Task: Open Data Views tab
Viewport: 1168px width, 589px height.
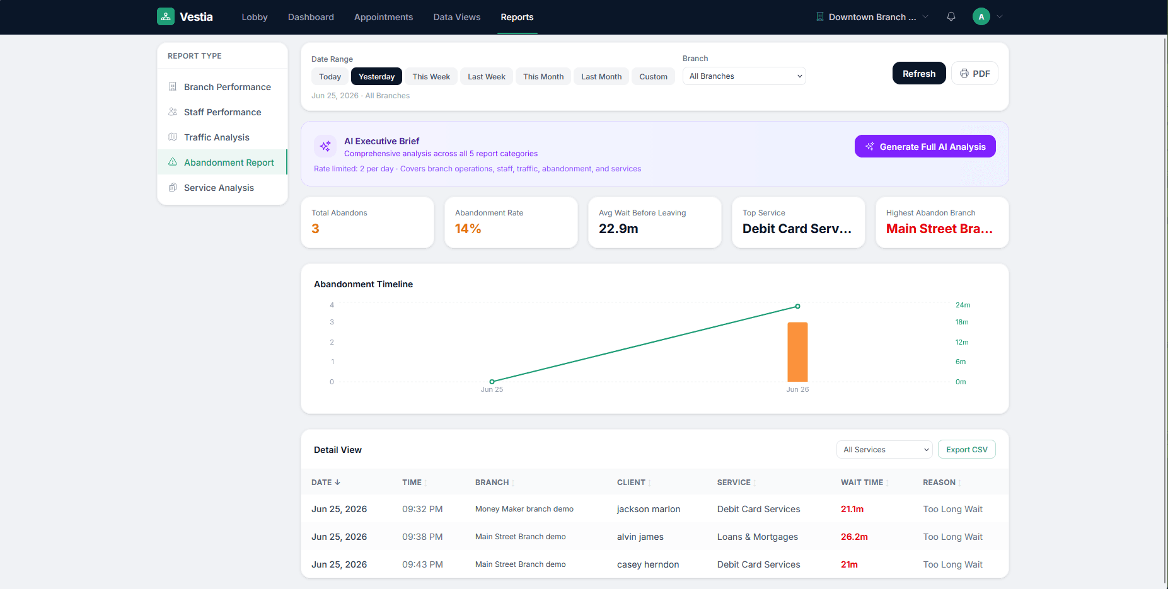Action: click(x=457, y=17)
